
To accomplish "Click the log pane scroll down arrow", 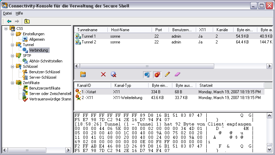I will point(270,149).
